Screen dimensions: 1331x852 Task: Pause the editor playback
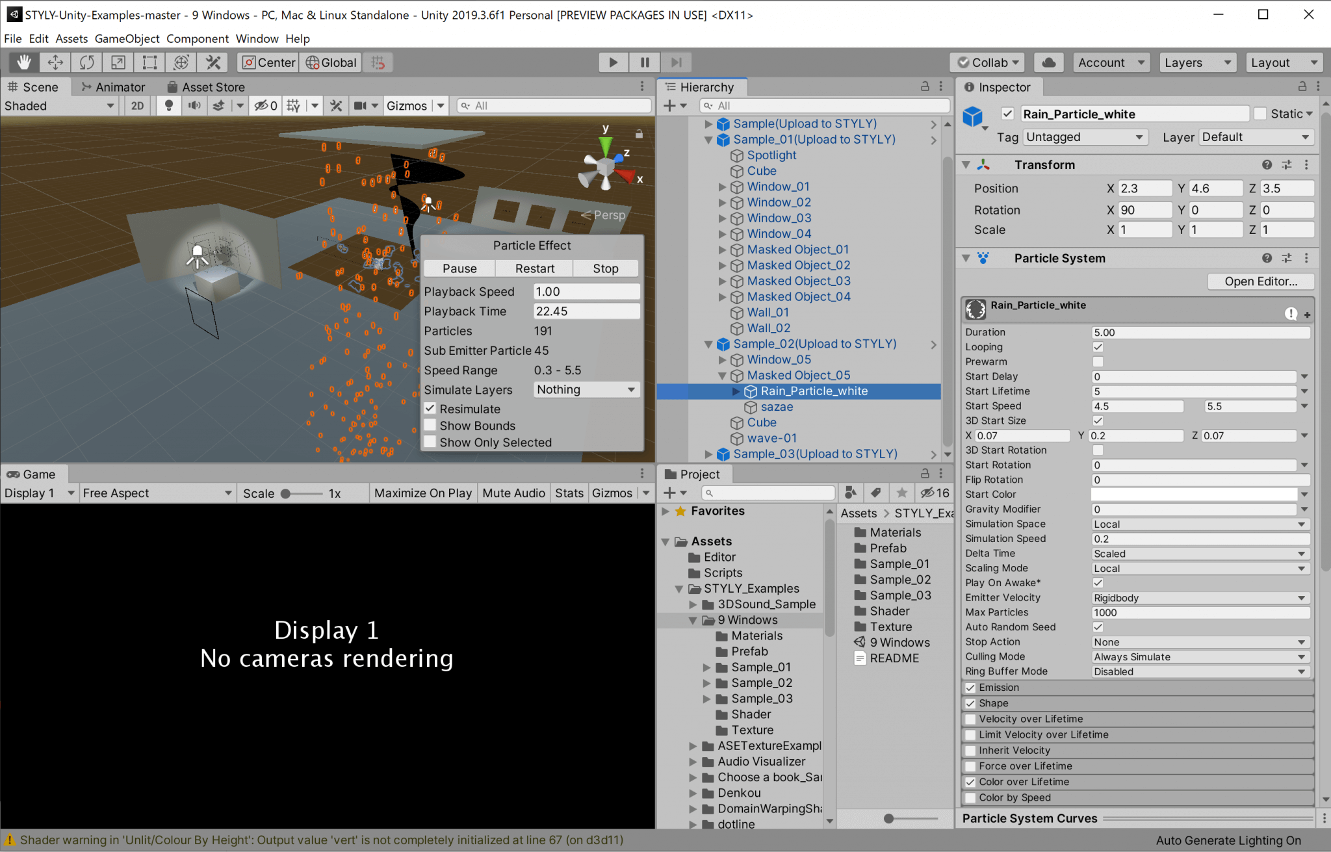(644, 62)
